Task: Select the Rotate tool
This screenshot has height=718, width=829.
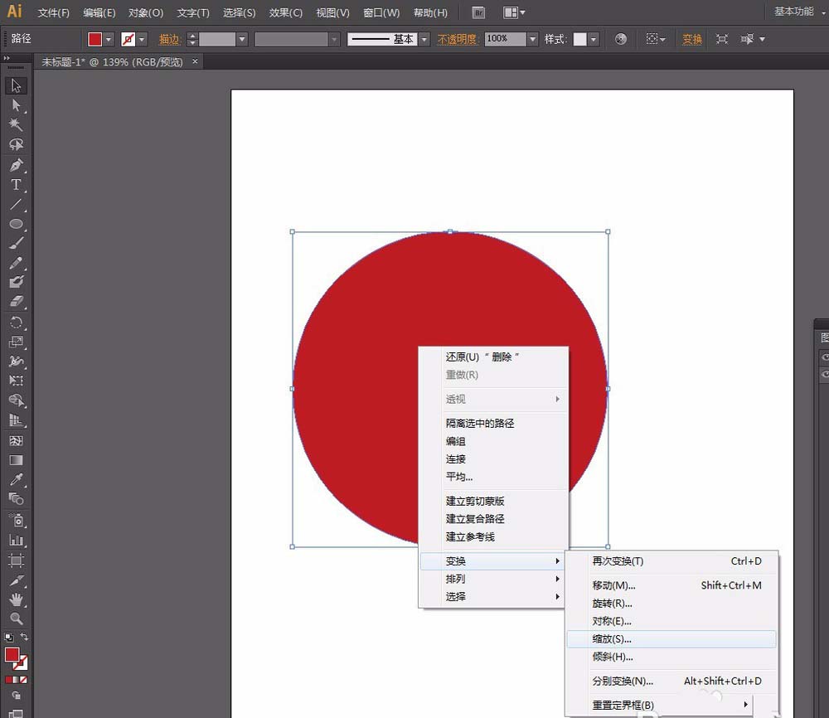Action: 16,322
